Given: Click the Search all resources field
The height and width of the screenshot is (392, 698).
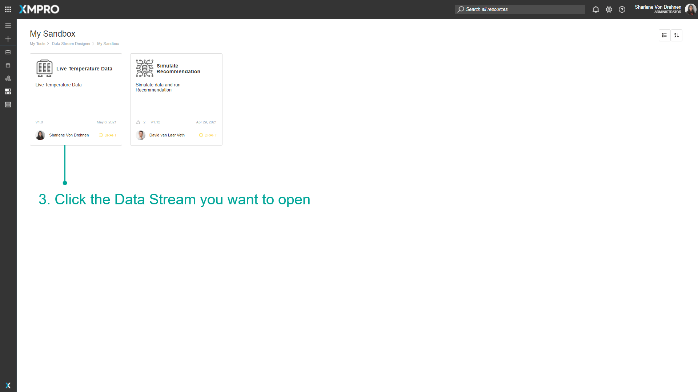Looking at the screenshot, I should (x=520, y=9).
